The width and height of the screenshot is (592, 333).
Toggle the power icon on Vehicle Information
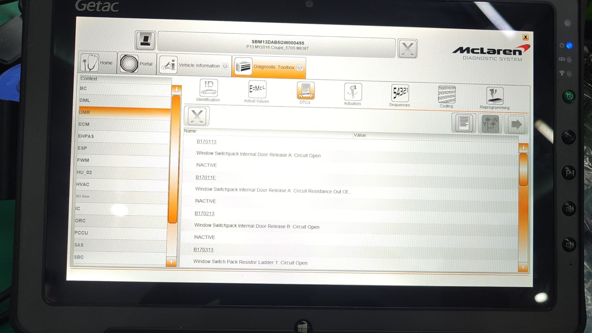225,66
